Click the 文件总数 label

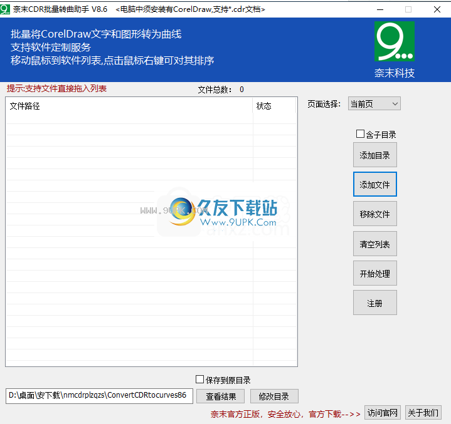tap(215, 90)
